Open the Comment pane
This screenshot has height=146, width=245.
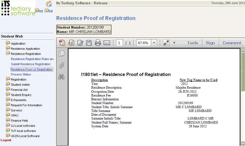pos(232,43)
